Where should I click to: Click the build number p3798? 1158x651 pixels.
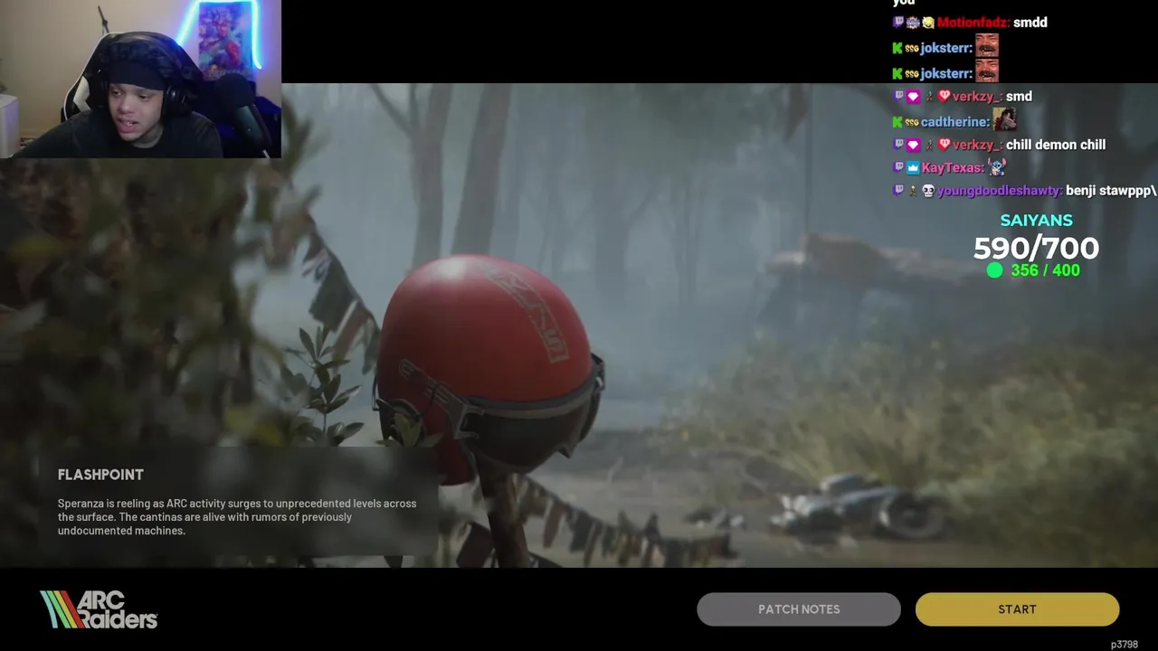[1125, 645]
